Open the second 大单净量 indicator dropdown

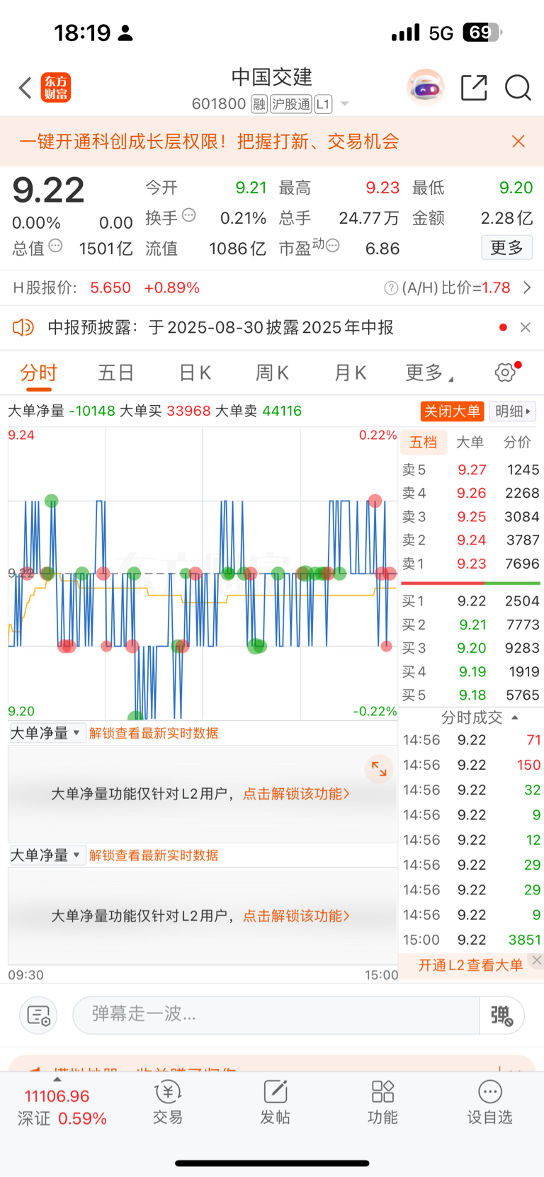47,855
